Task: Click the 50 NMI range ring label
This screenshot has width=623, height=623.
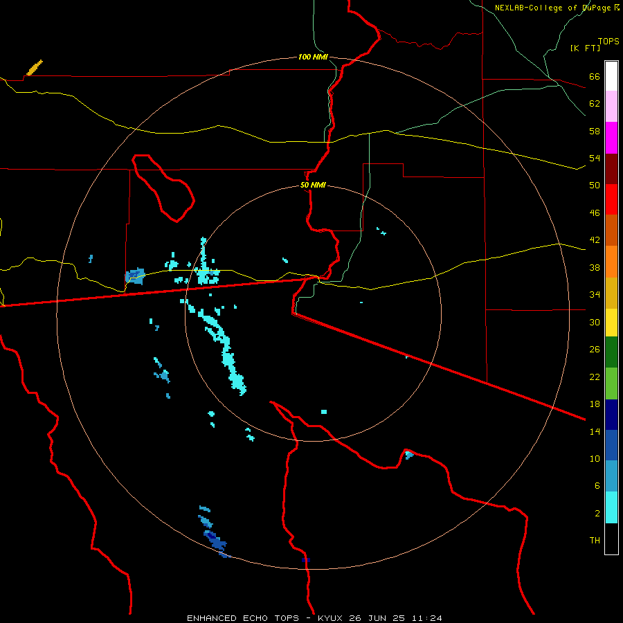Action: (313, 185)
